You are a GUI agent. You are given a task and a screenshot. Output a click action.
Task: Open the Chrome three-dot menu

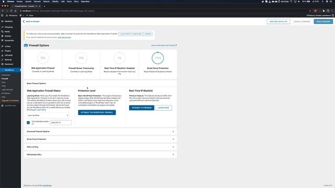click(x=332, y=11)
